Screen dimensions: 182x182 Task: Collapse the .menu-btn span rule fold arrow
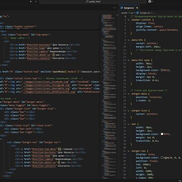point(128,60)
